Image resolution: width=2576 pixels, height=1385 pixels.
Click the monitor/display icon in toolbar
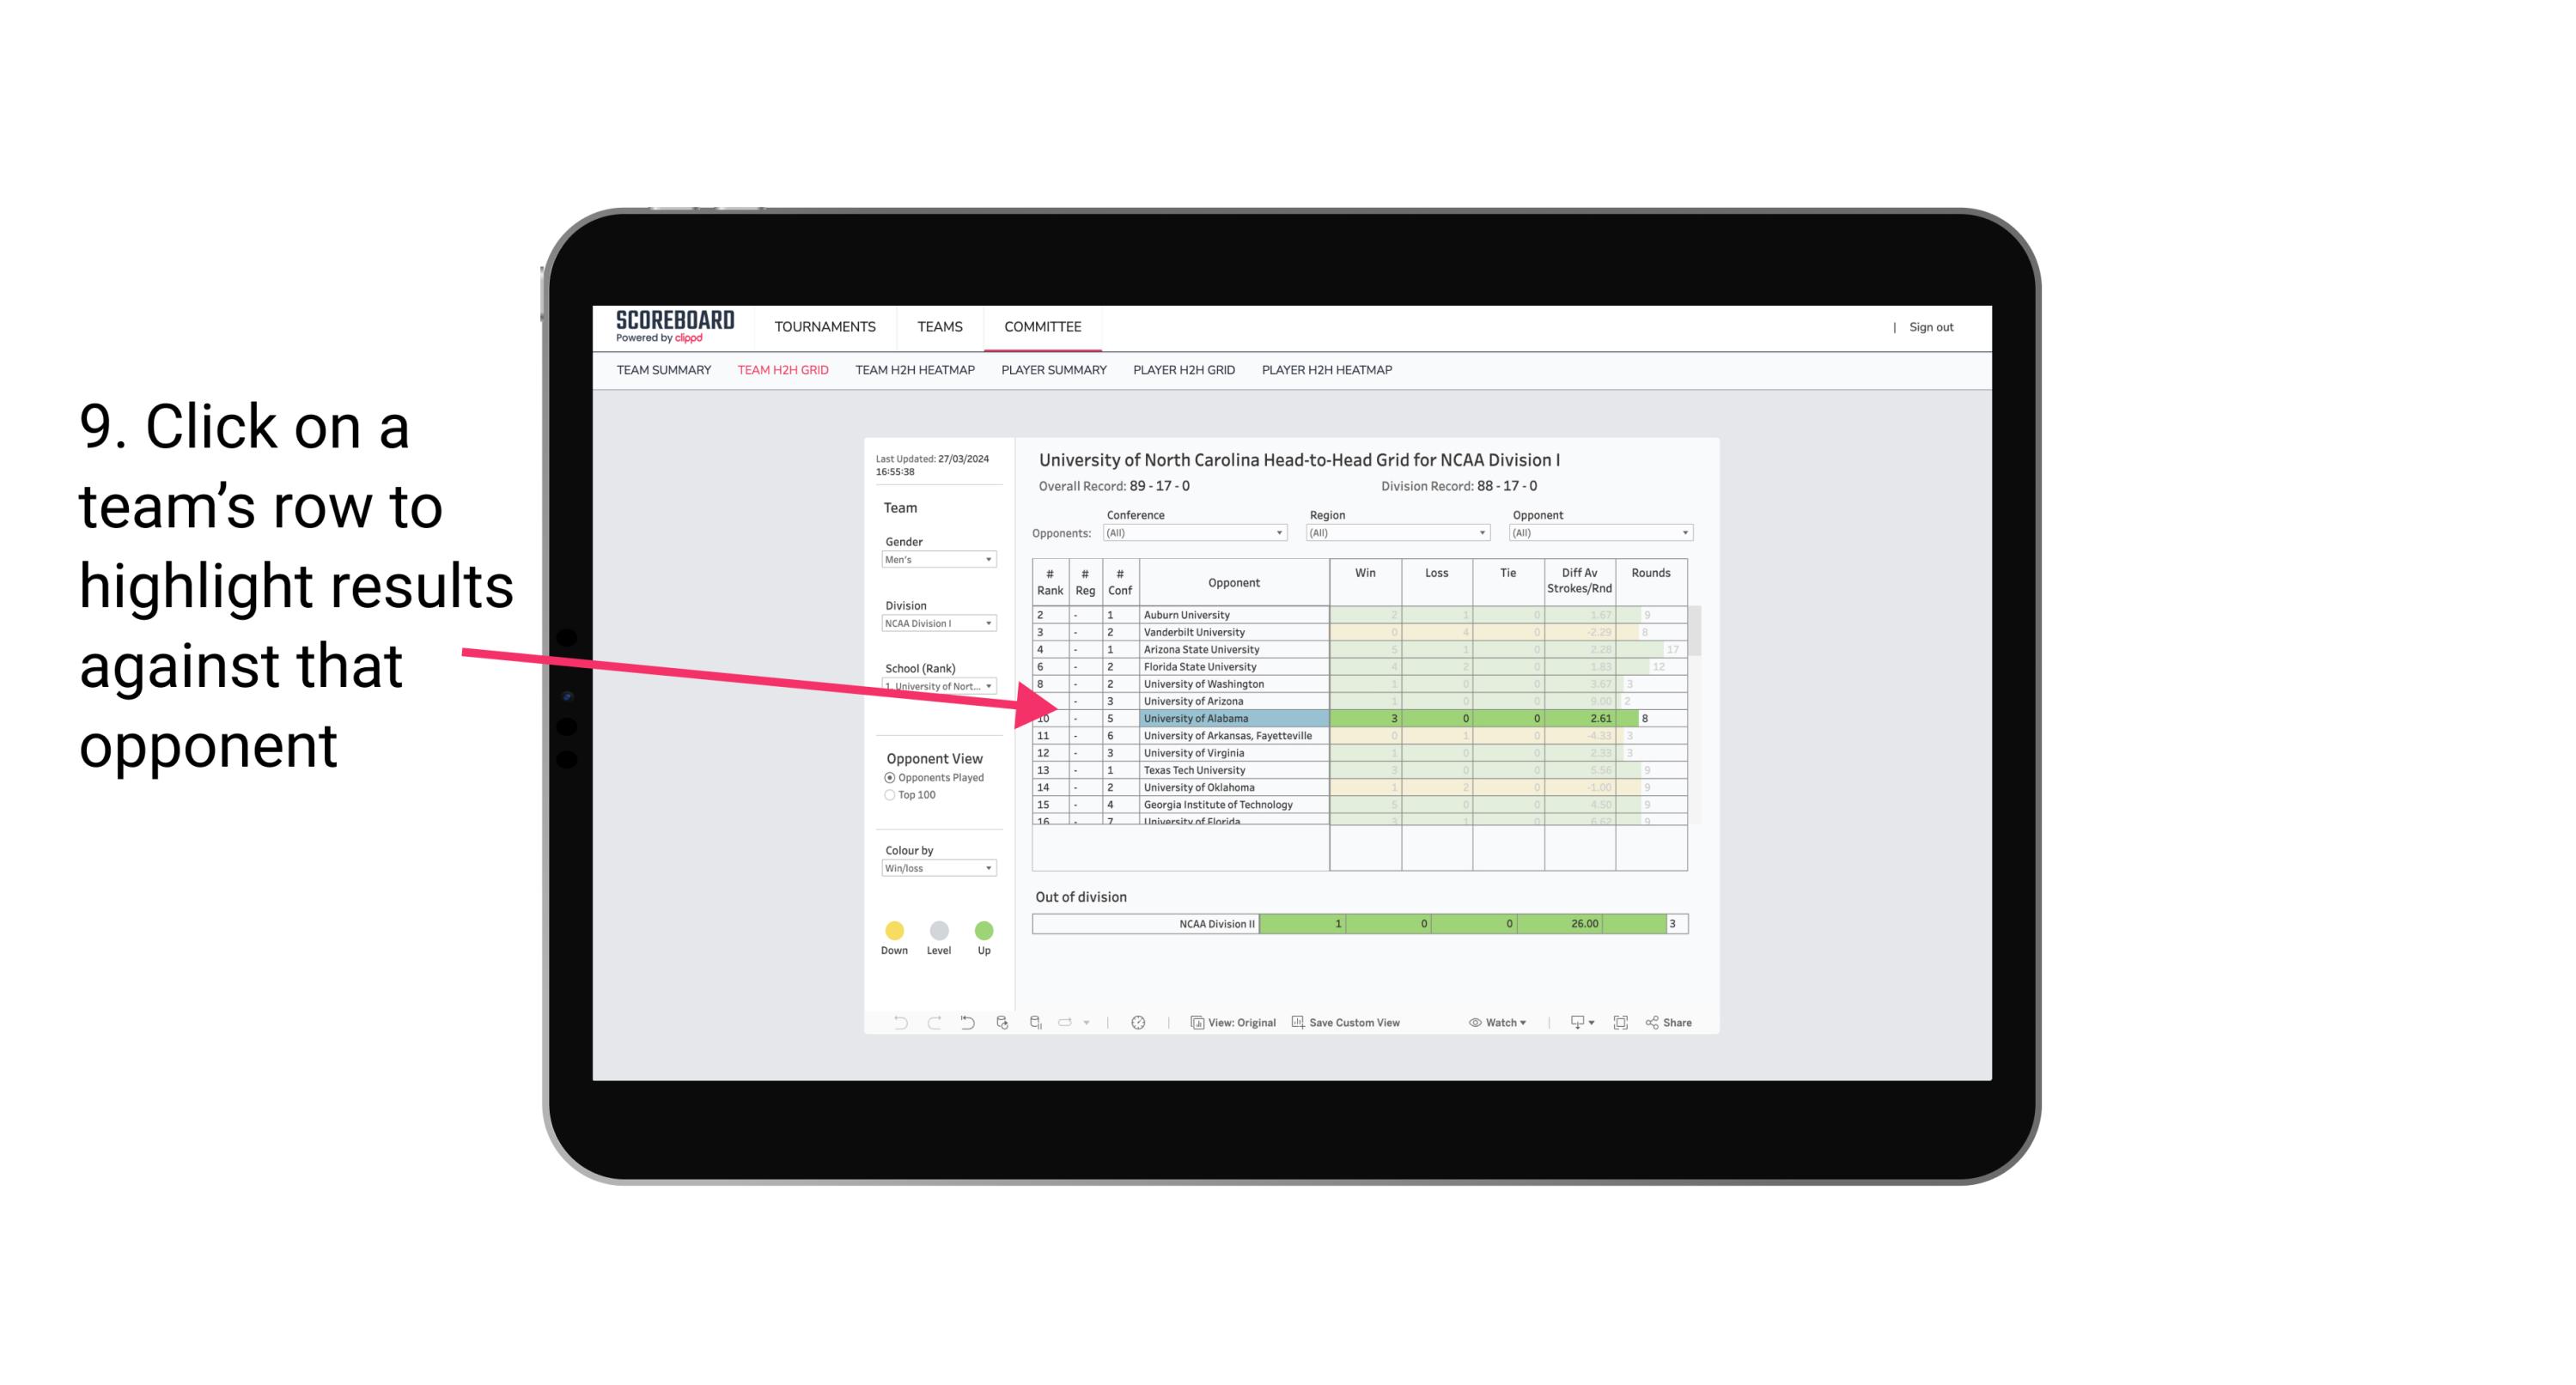1573,1024
